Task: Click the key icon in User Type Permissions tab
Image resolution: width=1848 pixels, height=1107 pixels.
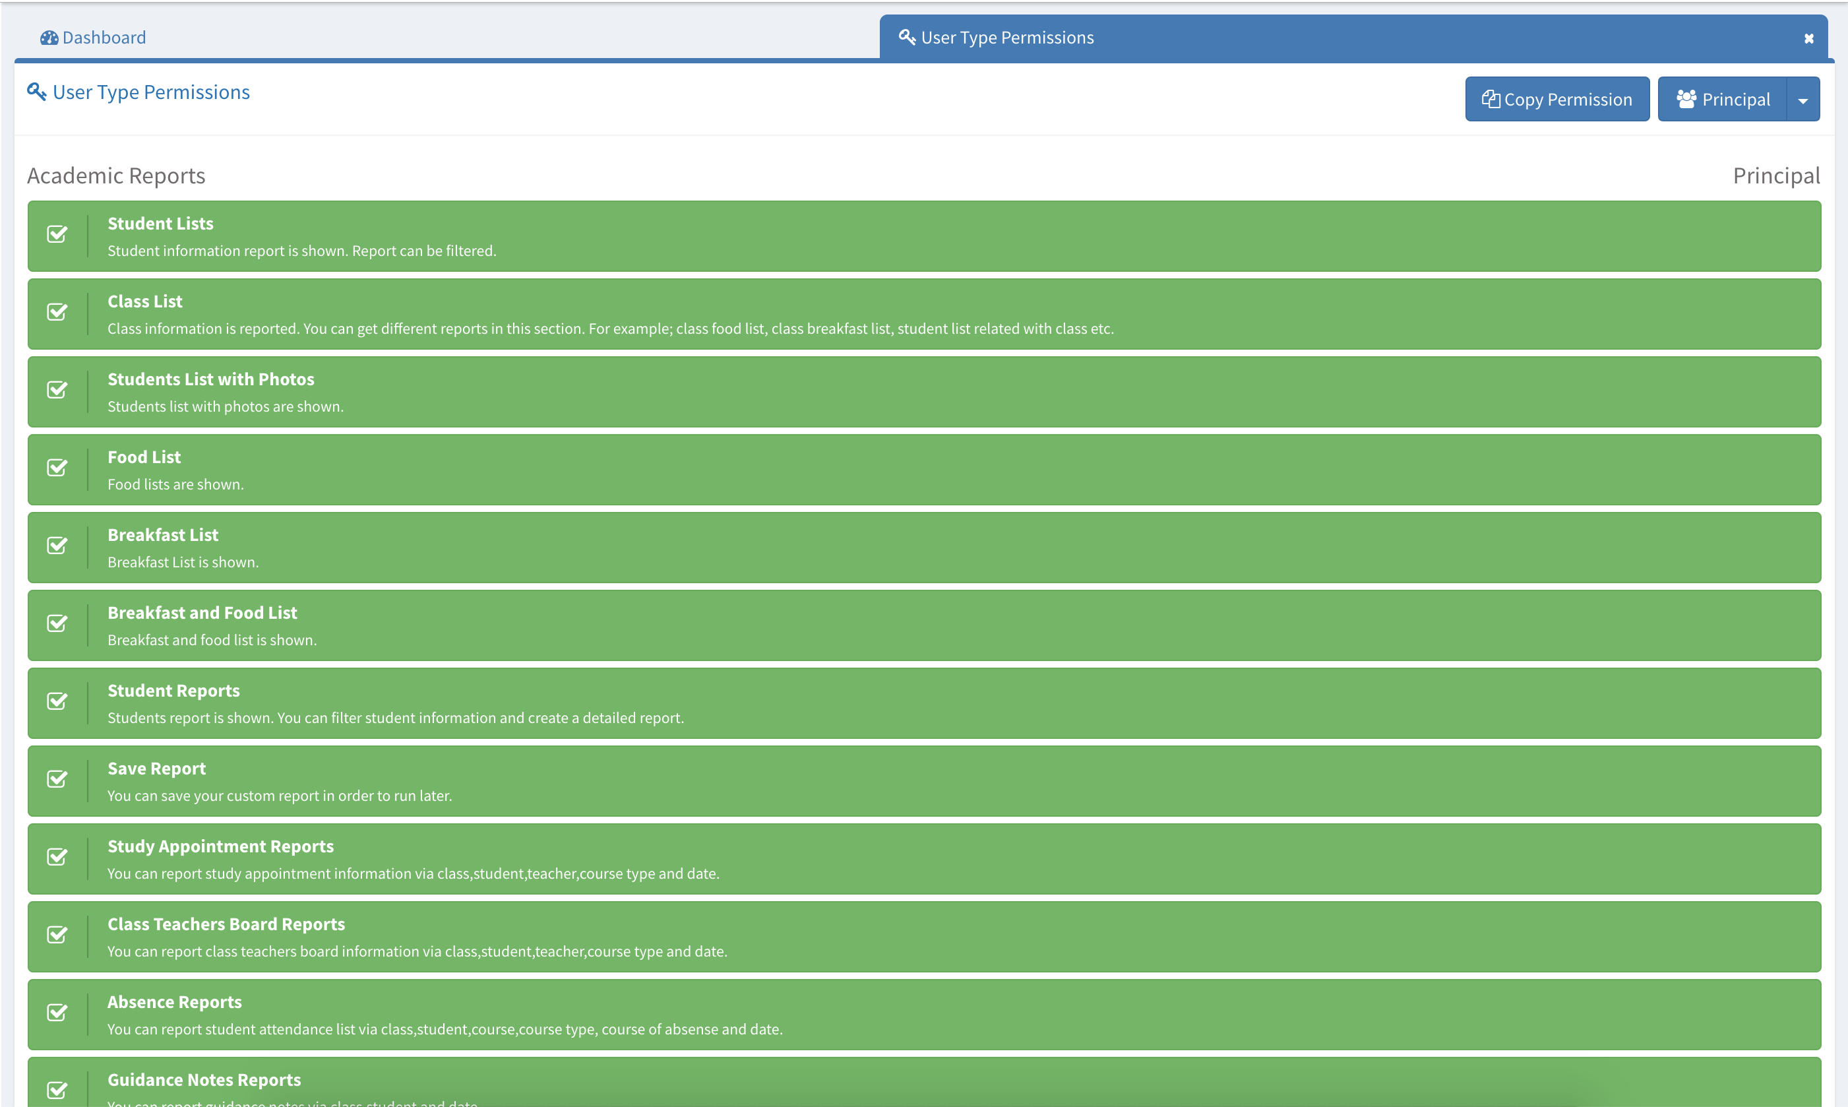Action: [906, 38]
